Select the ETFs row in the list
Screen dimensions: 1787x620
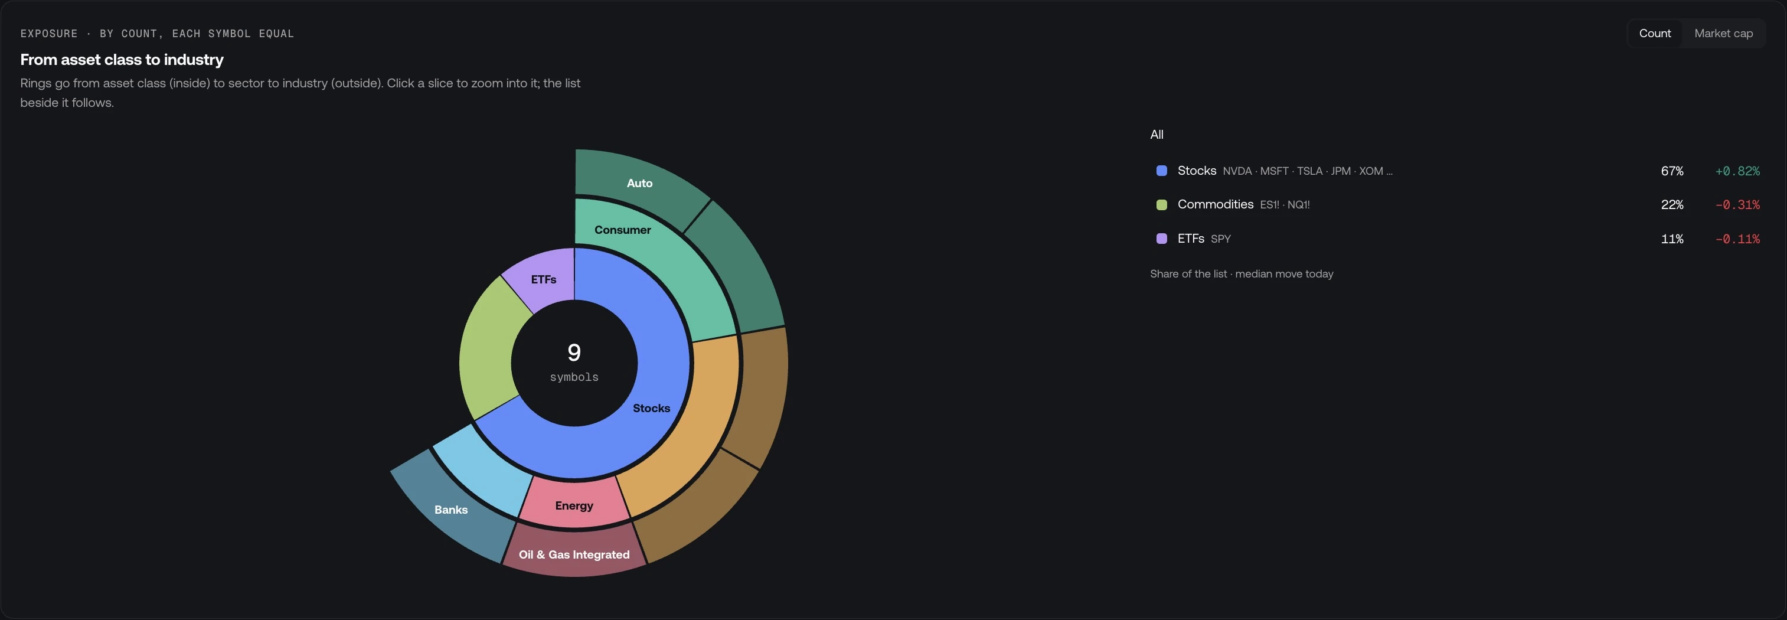(1458, 239)
